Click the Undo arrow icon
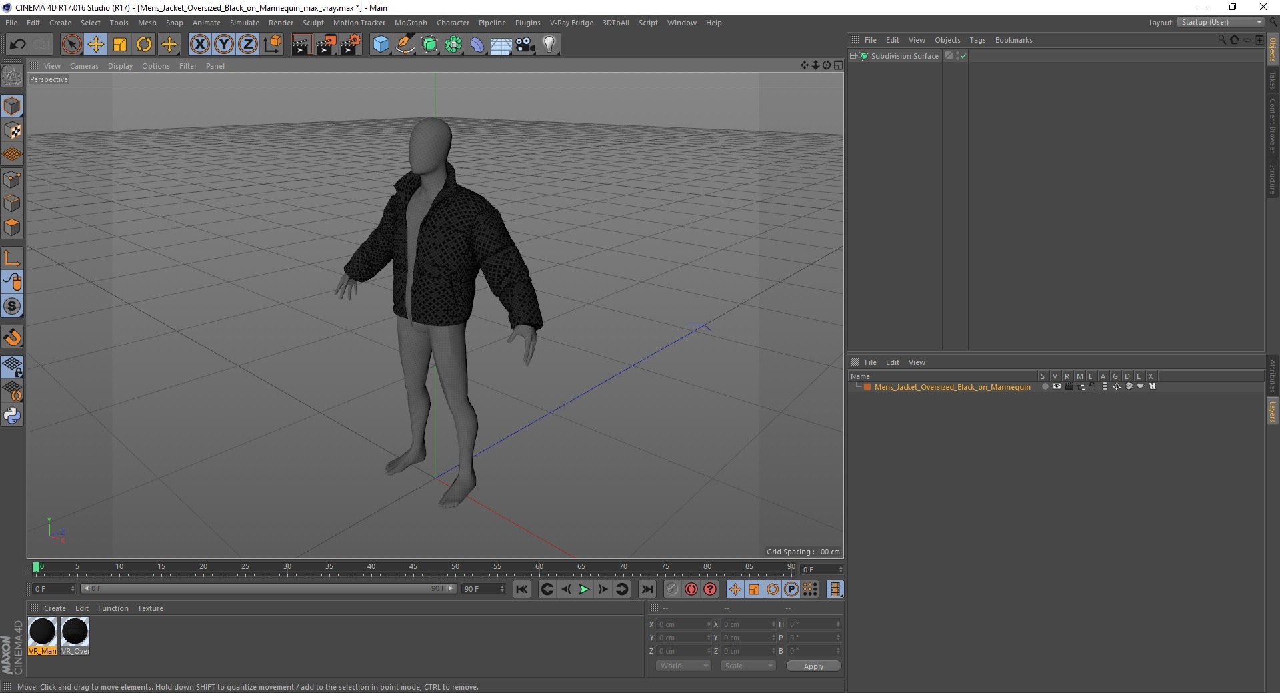This screenshot has width=1280, height=693. point(17,45)
